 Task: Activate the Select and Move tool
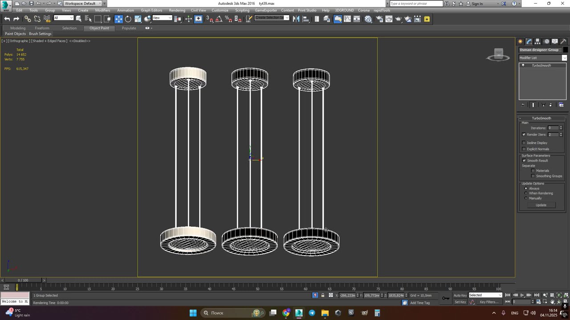pos(118,19)
